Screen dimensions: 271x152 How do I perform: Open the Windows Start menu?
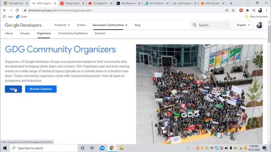pos(5,148)
